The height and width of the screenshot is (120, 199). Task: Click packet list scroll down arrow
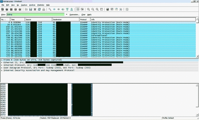point(197,56)
